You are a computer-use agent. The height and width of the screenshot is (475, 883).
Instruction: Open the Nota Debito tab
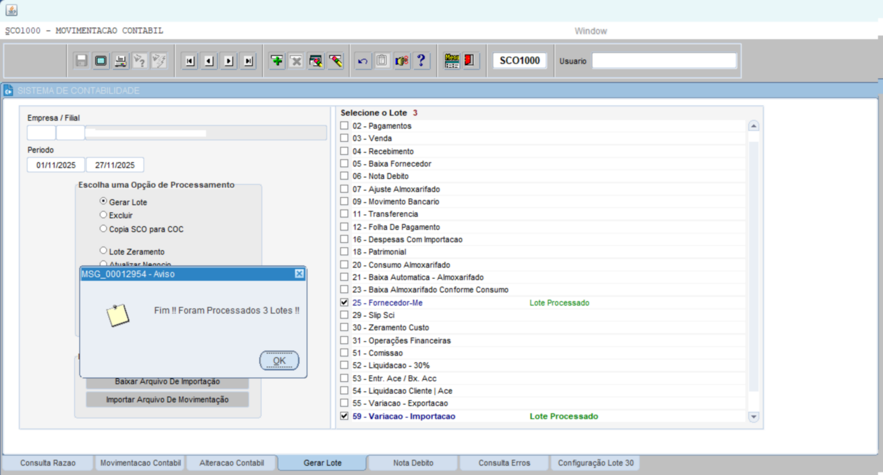tap(413, 463)
